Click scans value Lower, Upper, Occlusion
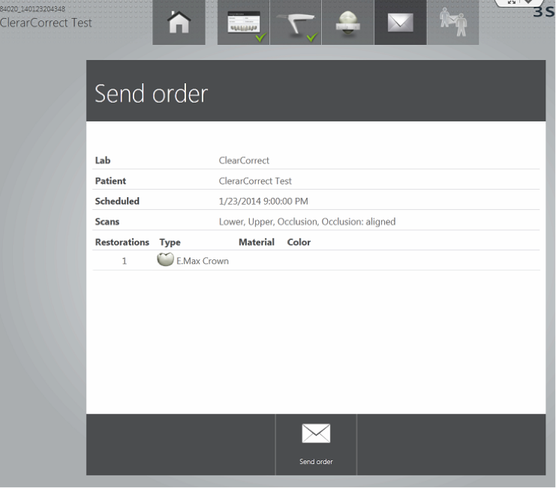 click(307, 222)
